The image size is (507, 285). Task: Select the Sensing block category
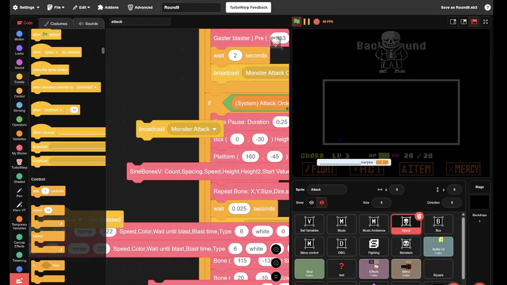[x=19, y=107]
